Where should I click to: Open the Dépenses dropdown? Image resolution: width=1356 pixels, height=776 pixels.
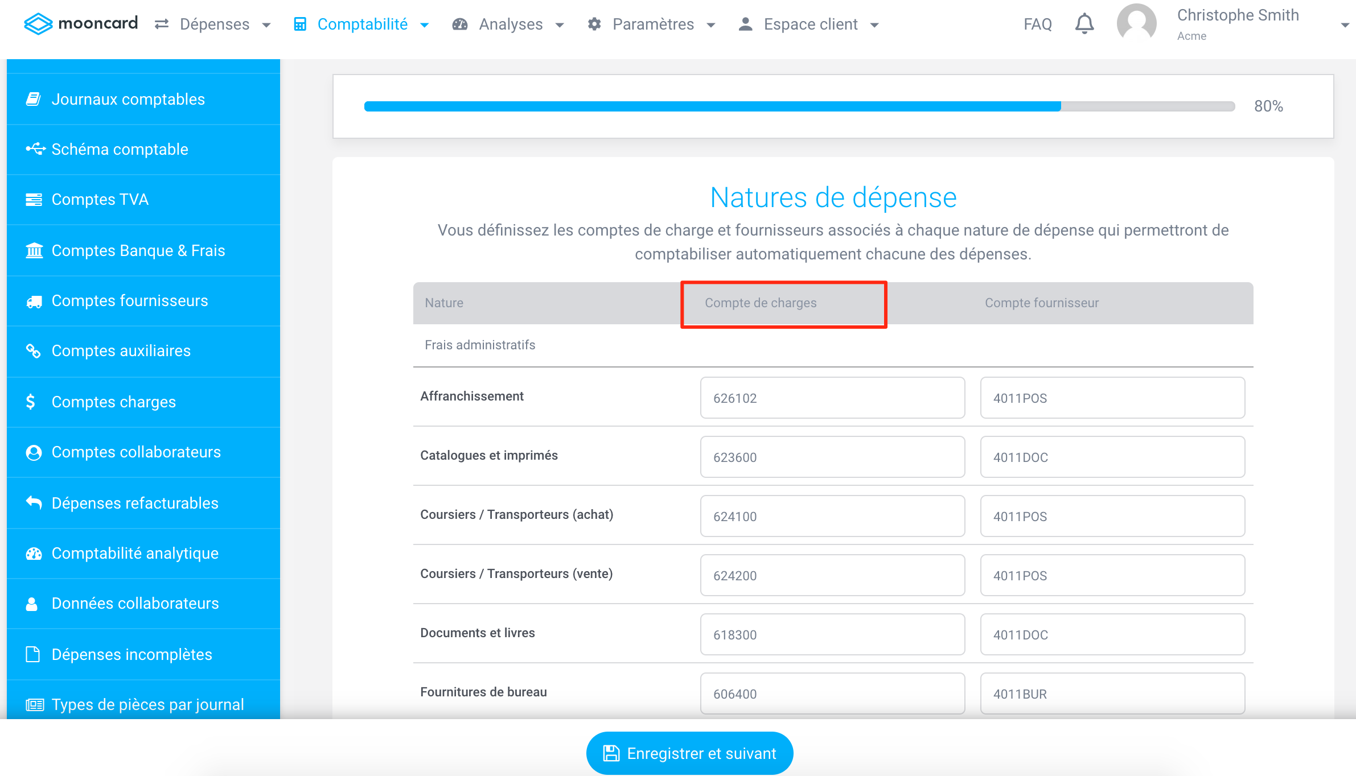pos(213,24)
